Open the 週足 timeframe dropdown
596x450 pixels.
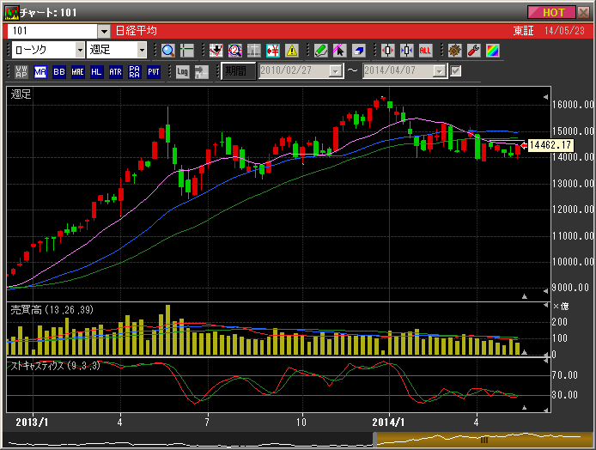(142, 51)
